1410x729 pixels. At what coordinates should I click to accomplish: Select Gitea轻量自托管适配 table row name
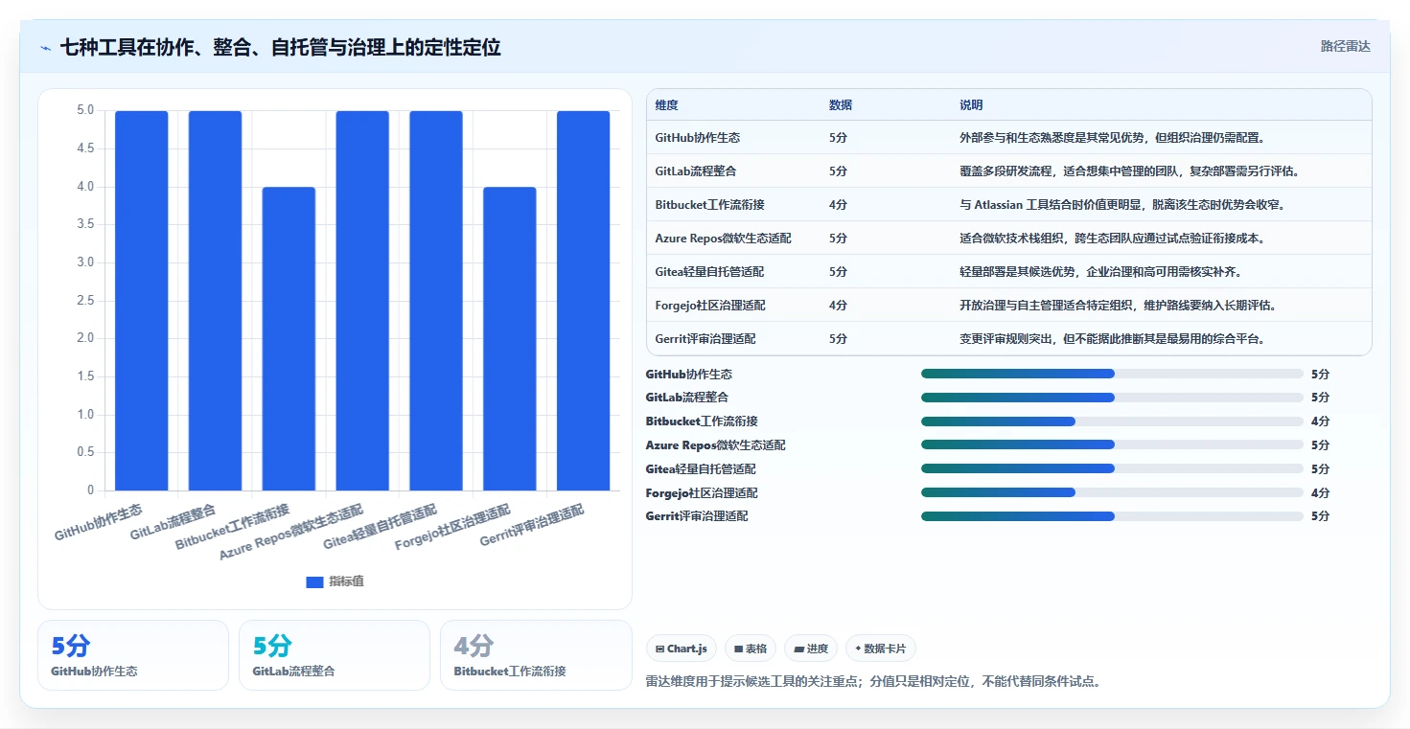pos(709,272)
